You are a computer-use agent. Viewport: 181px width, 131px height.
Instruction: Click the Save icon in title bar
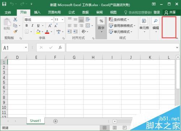4,4
